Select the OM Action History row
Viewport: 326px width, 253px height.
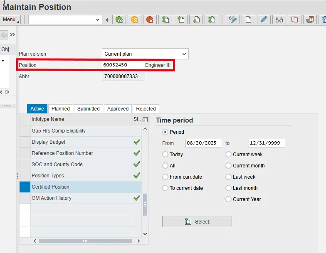[x=81, y=198]
